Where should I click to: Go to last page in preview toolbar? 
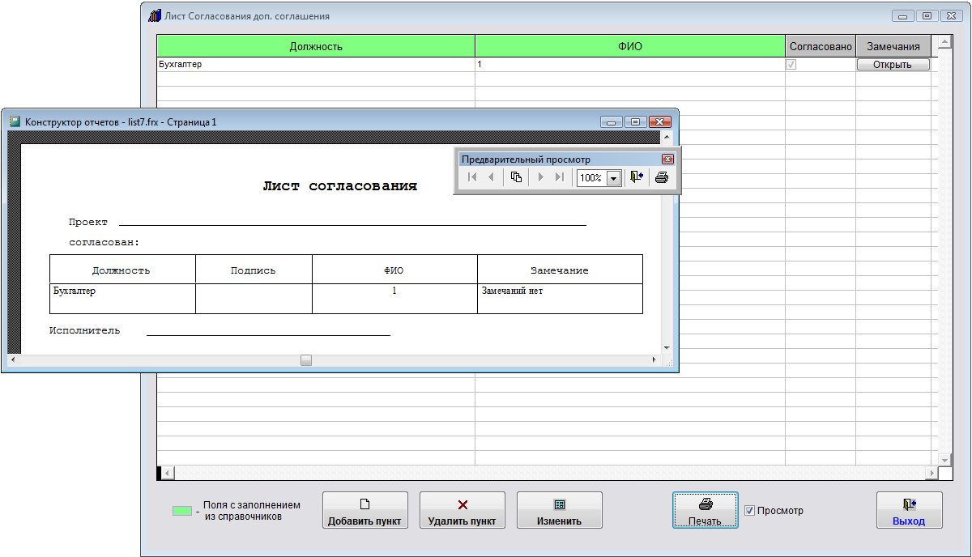coord(559,177)
